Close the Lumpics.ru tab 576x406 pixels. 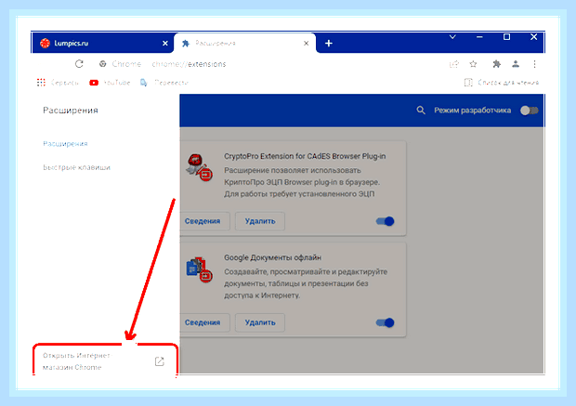[x=165, y=44]
